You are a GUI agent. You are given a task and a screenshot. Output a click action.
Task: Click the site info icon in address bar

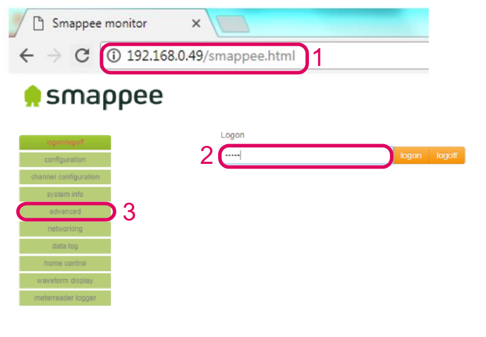pyautogui.click(x=115, y=56)
